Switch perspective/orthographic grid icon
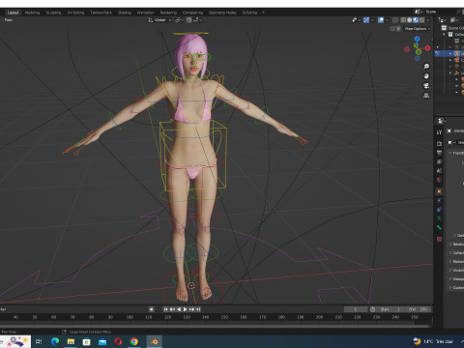 [x=426, y=96]
